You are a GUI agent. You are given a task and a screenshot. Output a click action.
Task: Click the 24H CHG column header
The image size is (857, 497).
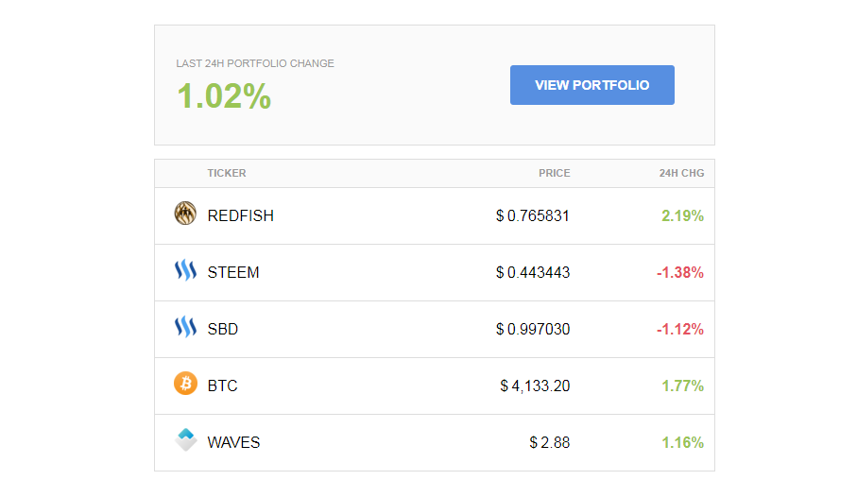[681, 173]
